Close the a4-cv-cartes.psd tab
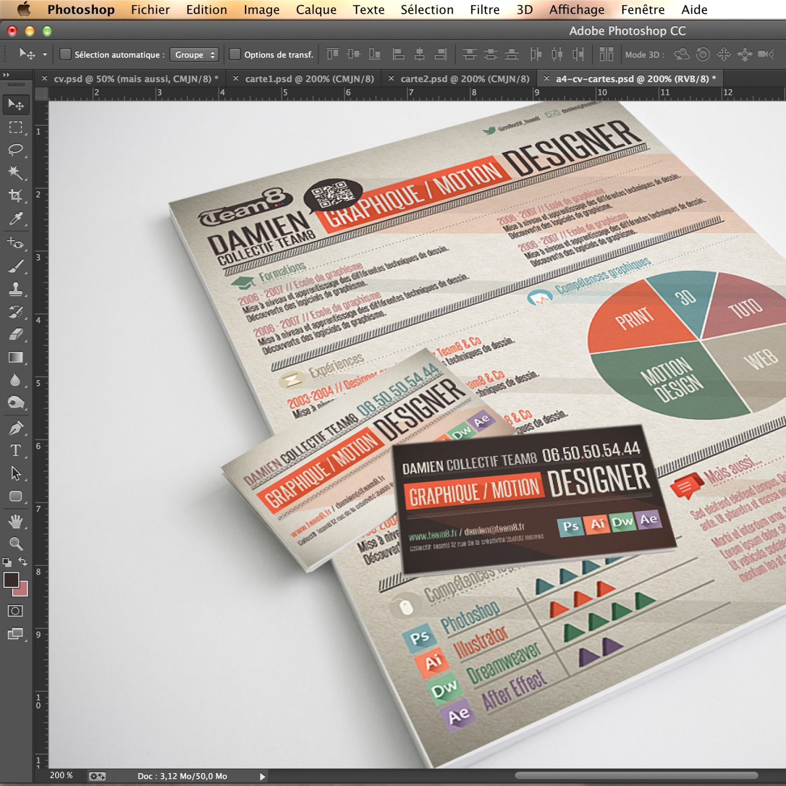 point(547,78)
